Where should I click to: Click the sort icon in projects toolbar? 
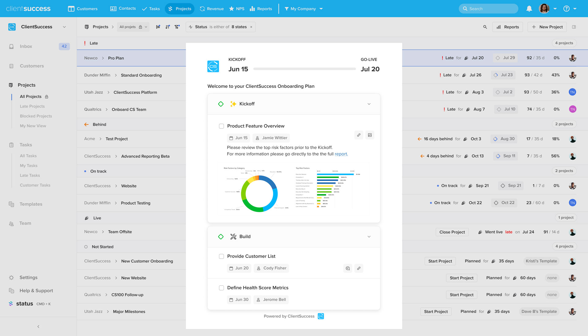168,27
